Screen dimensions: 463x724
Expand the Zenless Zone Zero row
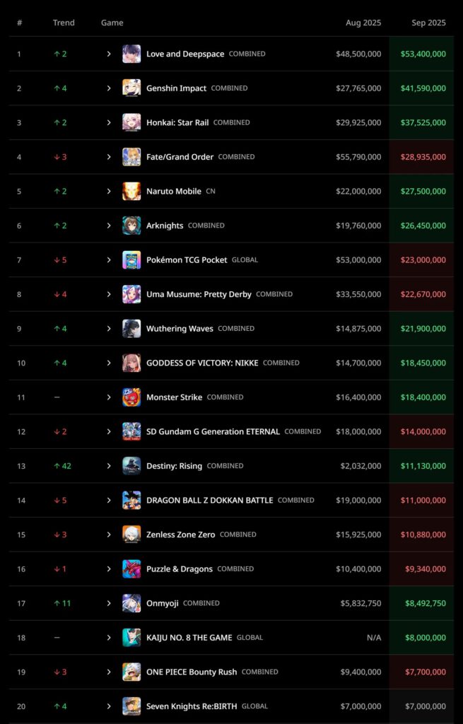click(109, 535)
